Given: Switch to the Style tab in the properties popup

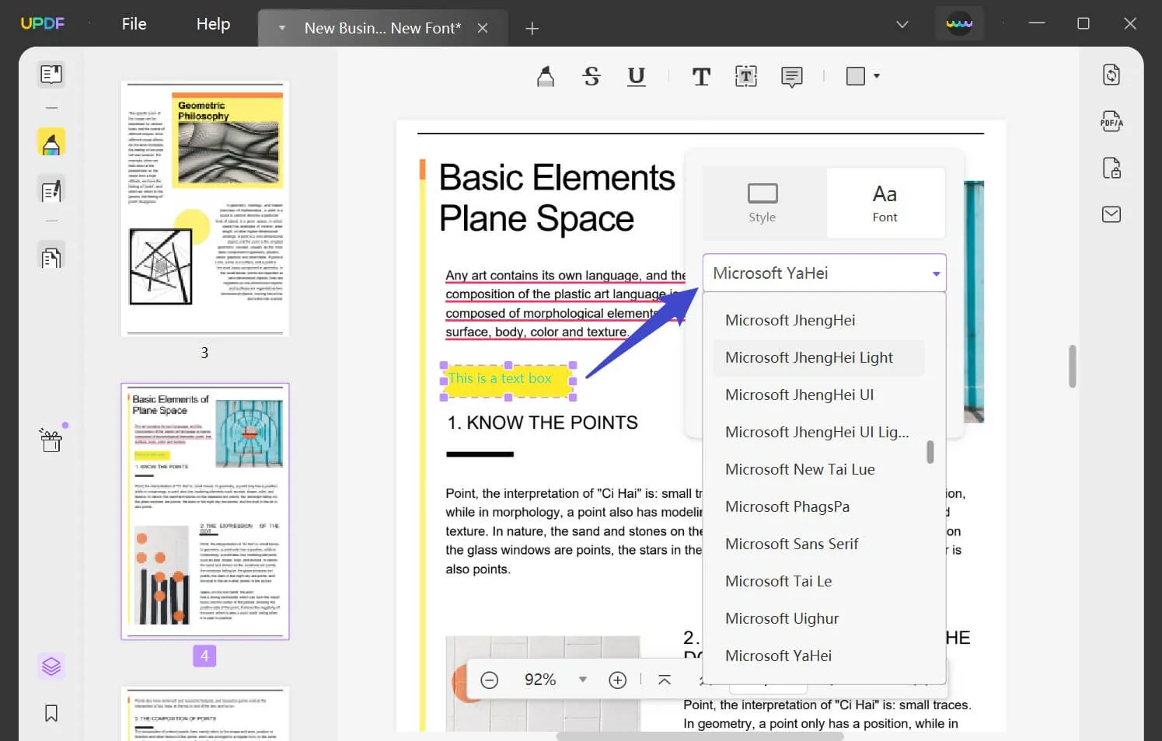Looking at the screenshot, I should click(762, 204).
